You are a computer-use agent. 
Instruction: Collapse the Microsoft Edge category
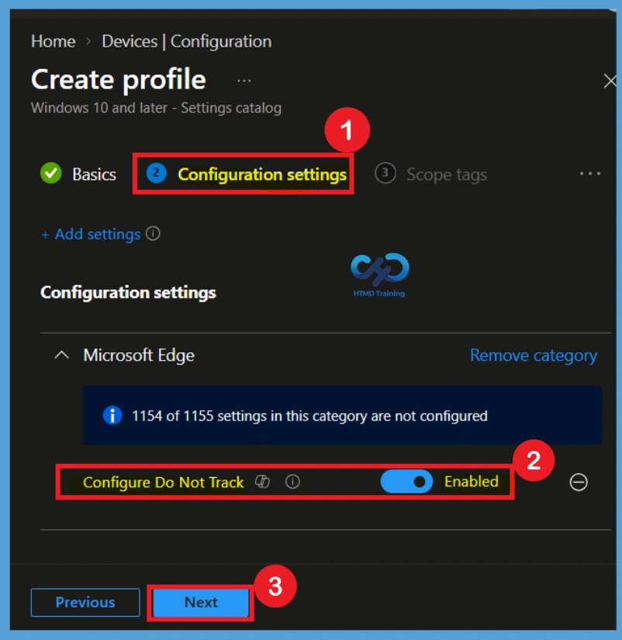pyautogui.click(x=61, y=355)
